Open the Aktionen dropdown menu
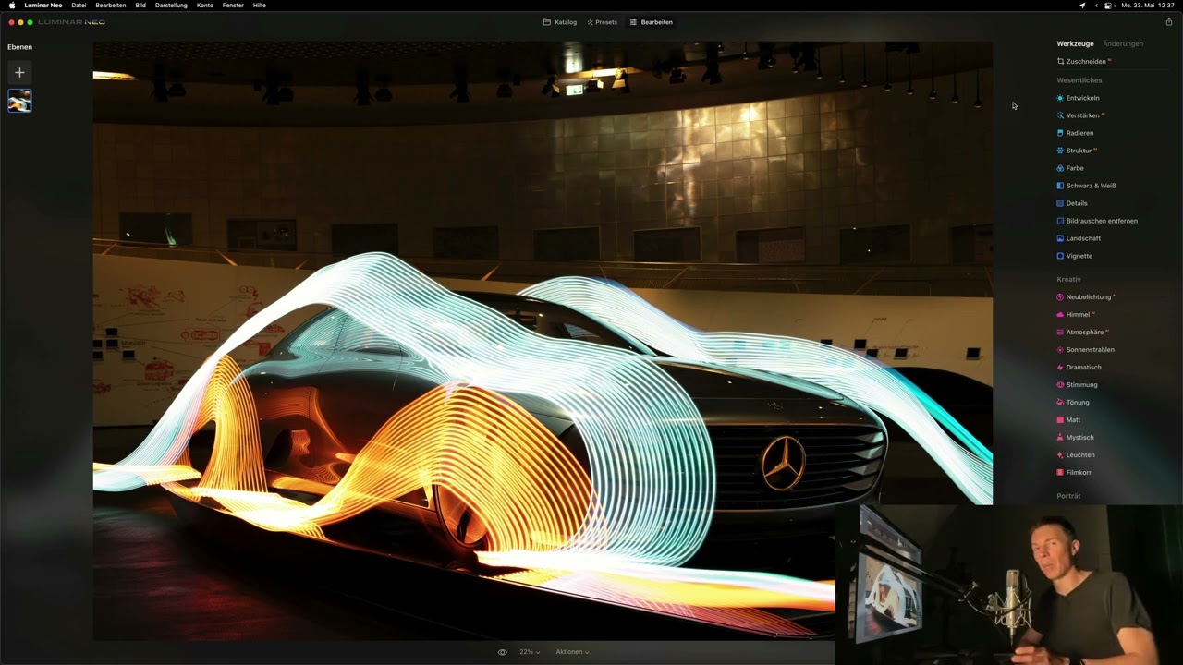Viewport: 1183px width, 665px height. [572, 652]
